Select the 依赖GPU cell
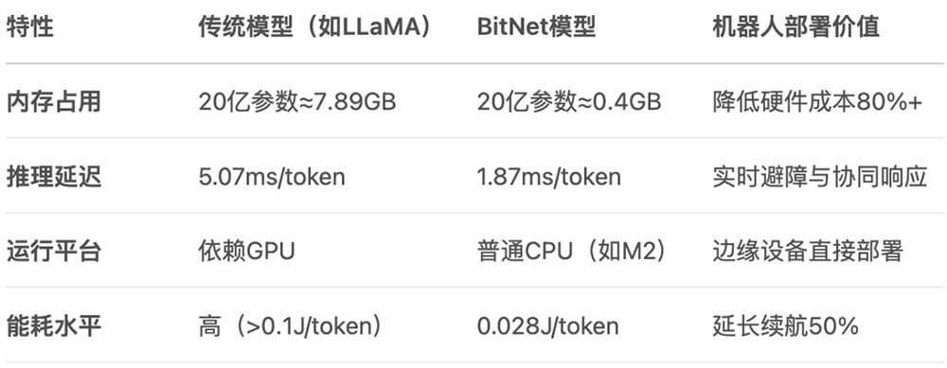Viewport: 947px width, 368px height. (246, 252)
